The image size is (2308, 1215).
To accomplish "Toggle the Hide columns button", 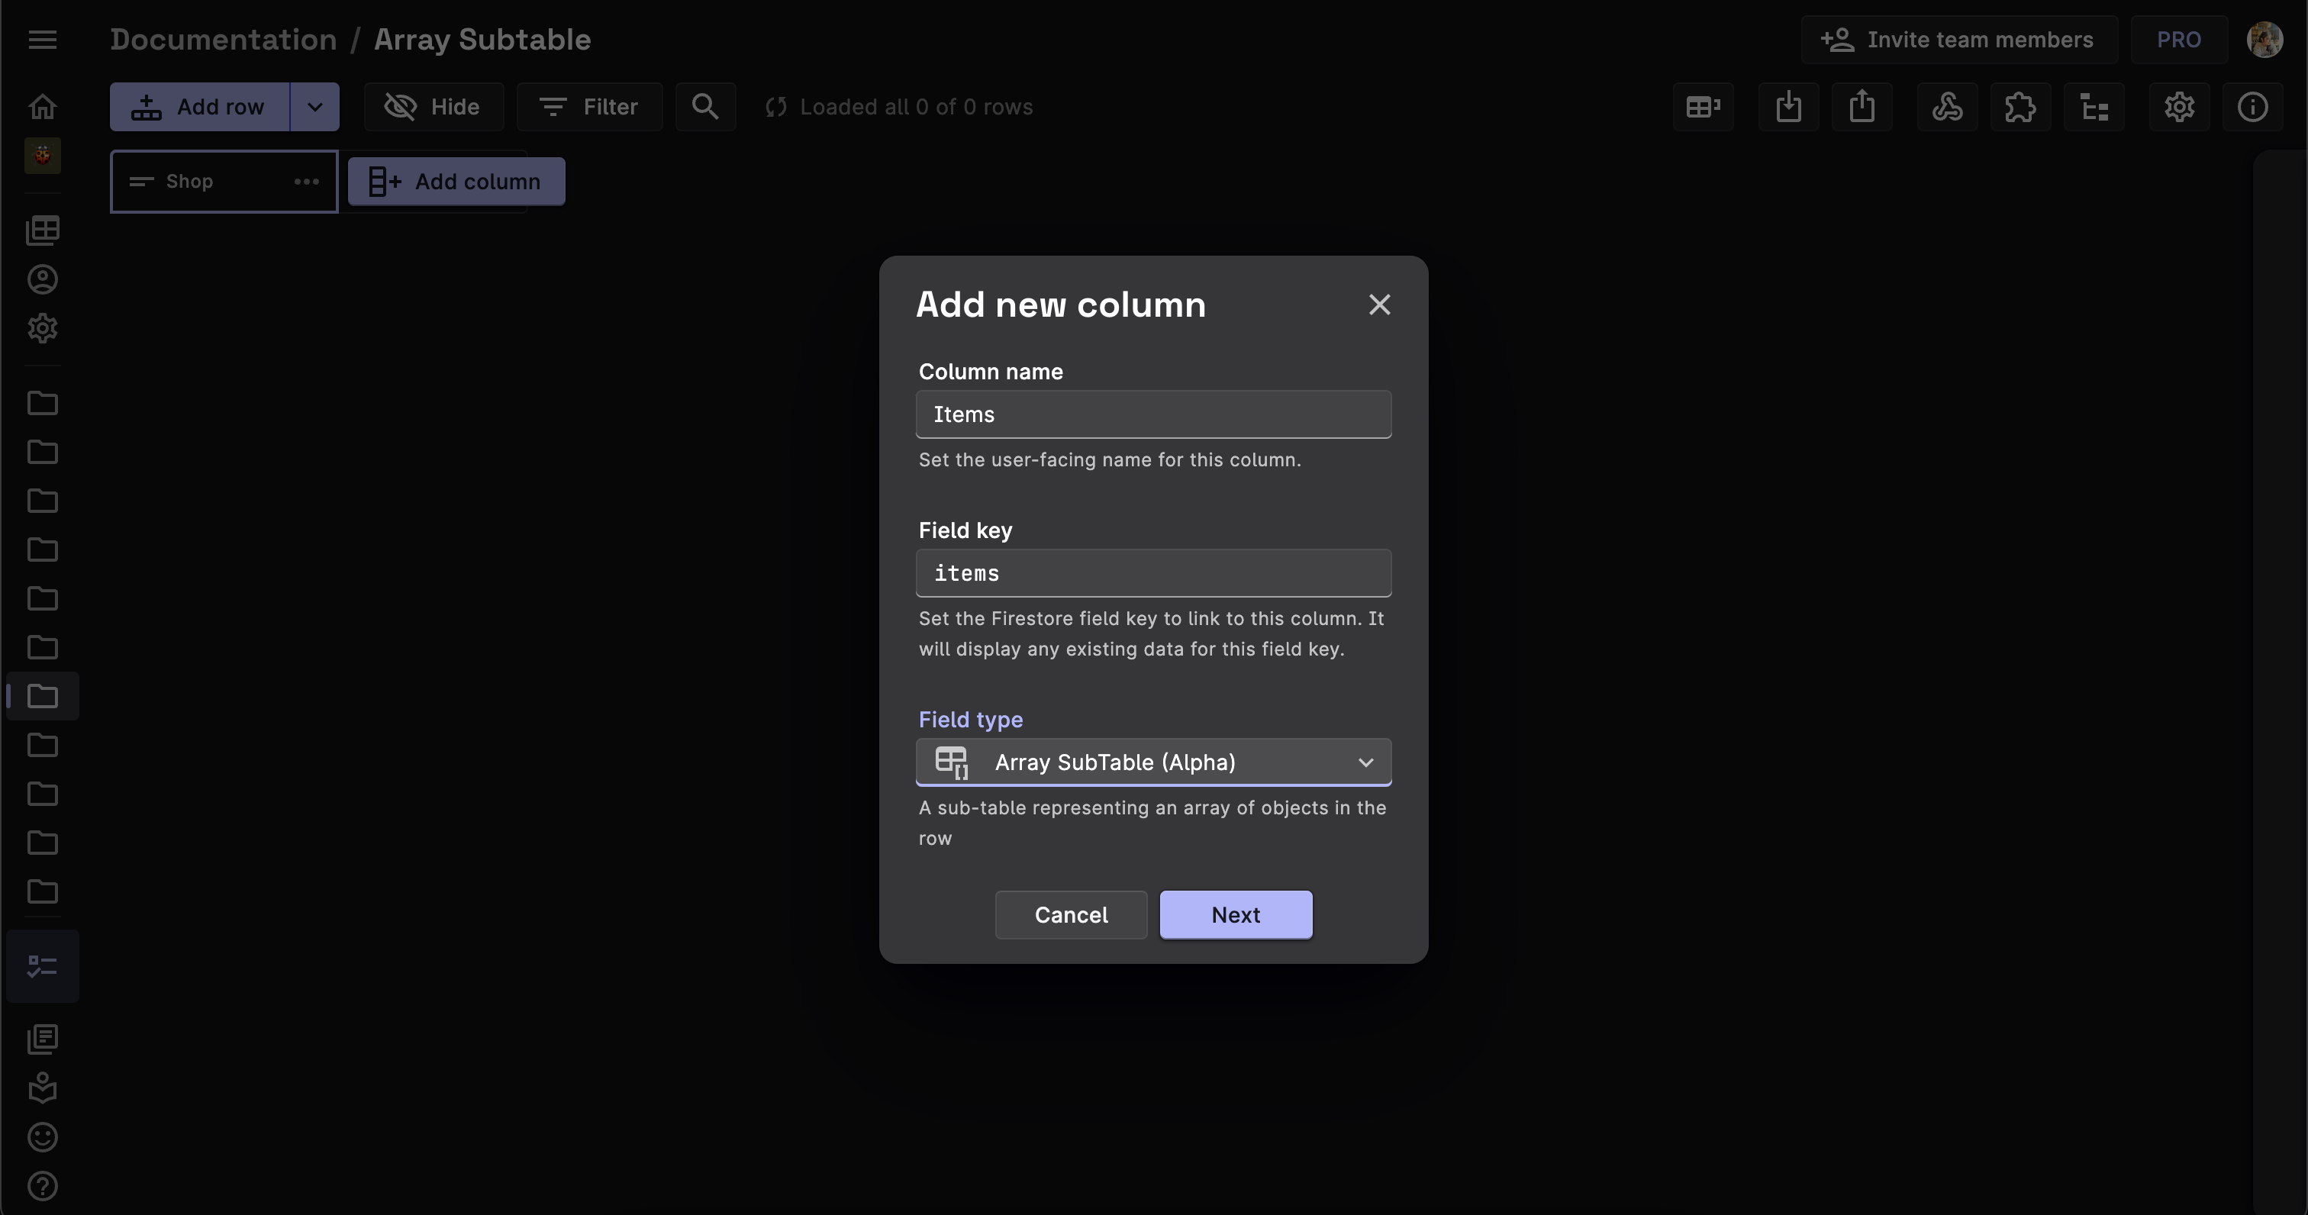I will pyautogui.click(x=434, y=107).
